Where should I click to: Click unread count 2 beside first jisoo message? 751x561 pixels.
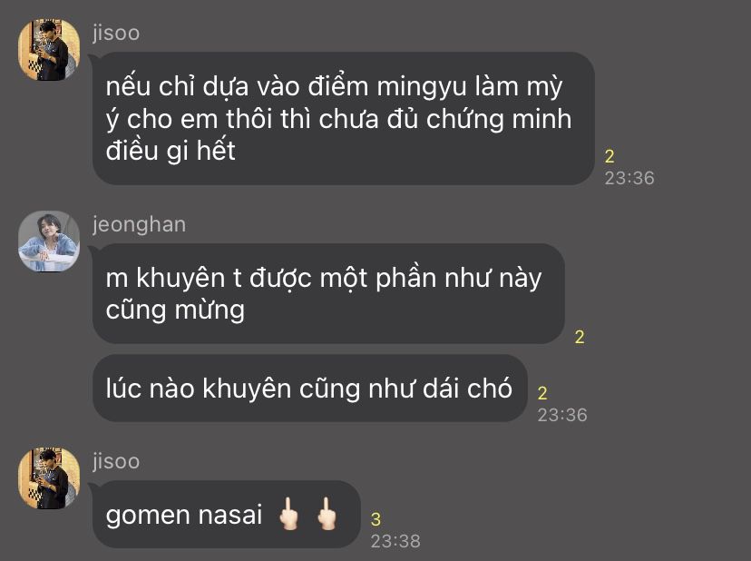tap(610, 156)
